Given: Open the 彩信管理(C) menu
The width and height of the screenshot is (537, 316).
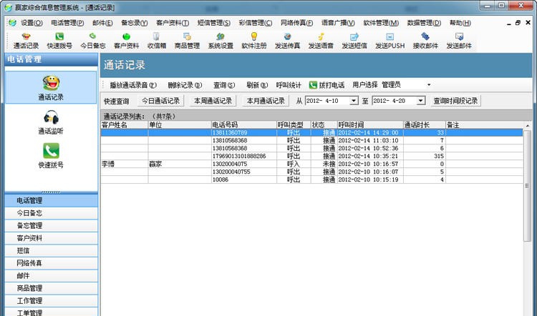Looking at the screenshot, I should [255, 23].
